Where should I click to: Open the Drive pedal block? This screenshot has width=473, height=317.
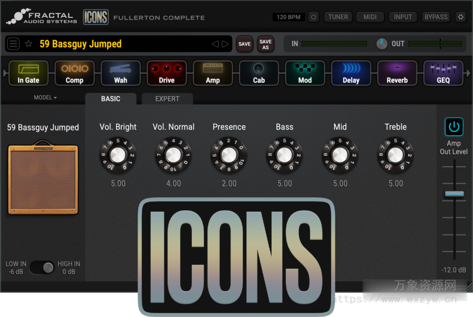click(167, 73)
